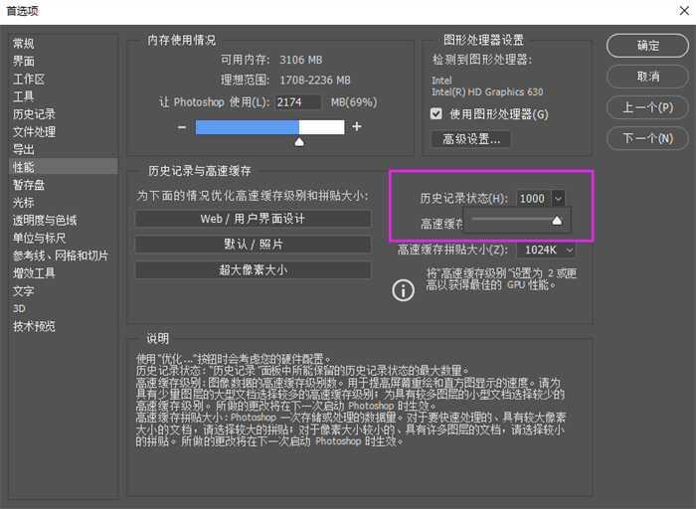Go to previous page with 上一个(P)
The image size is (696, 509).
pos(647,107)
